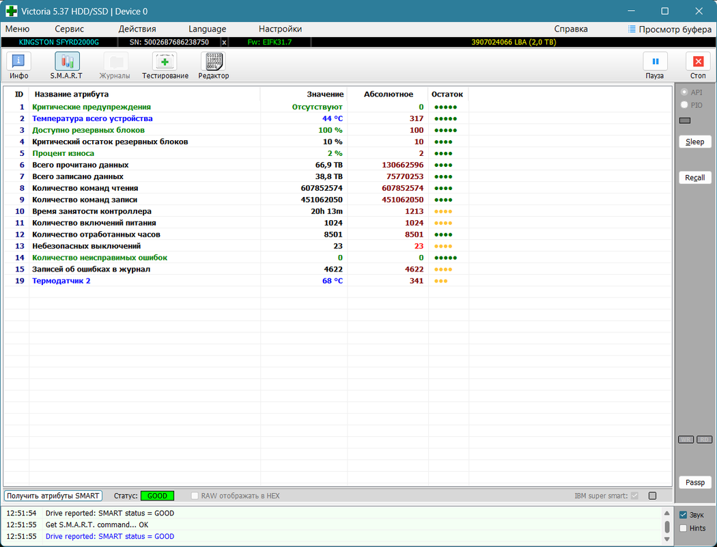The width and height of the screenshot is (717, 547).
Task: Select Небезопасных выключений row
Action: 338,246
